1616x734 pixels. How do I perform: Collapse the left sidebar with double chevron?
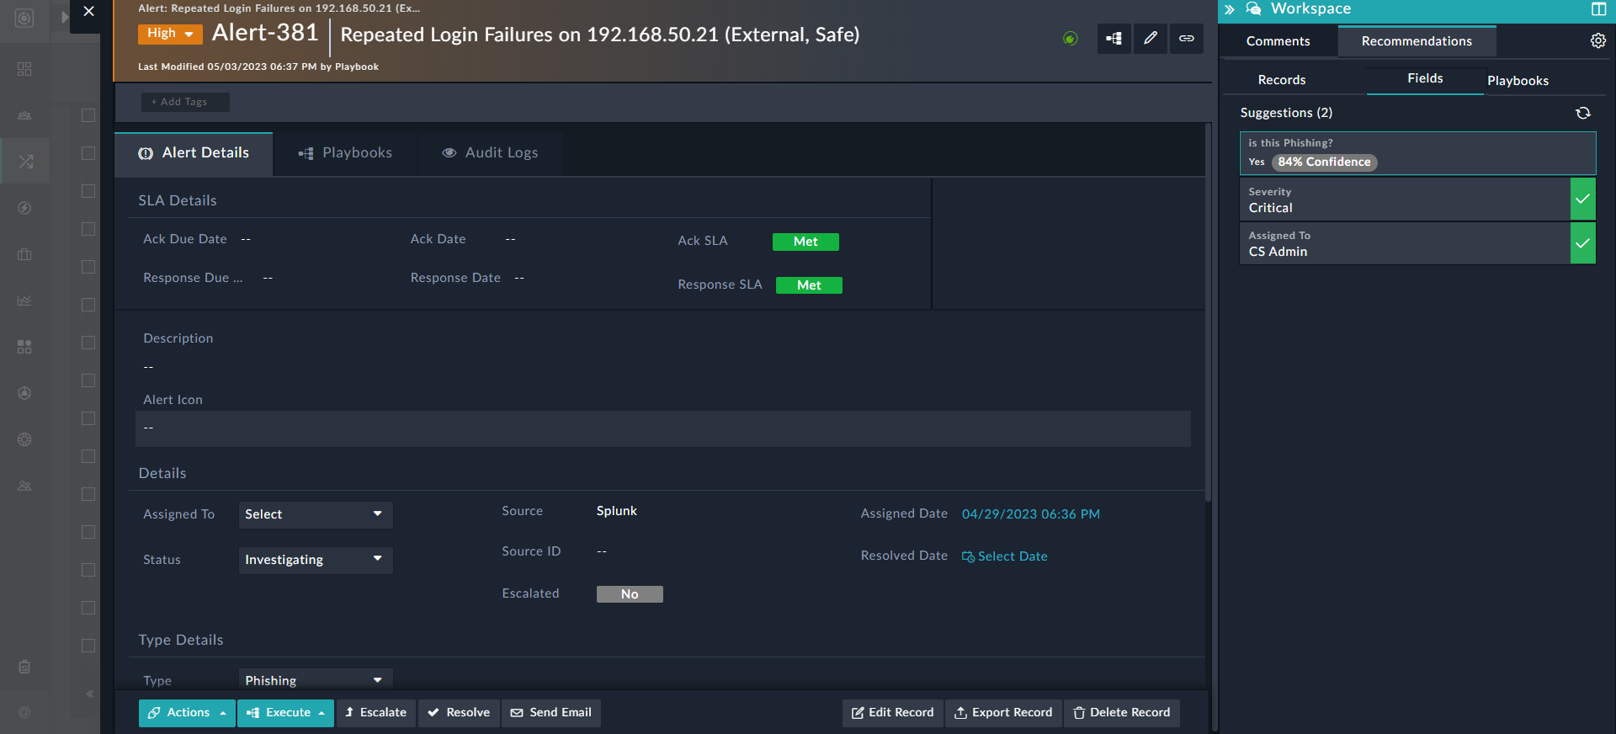89,694
